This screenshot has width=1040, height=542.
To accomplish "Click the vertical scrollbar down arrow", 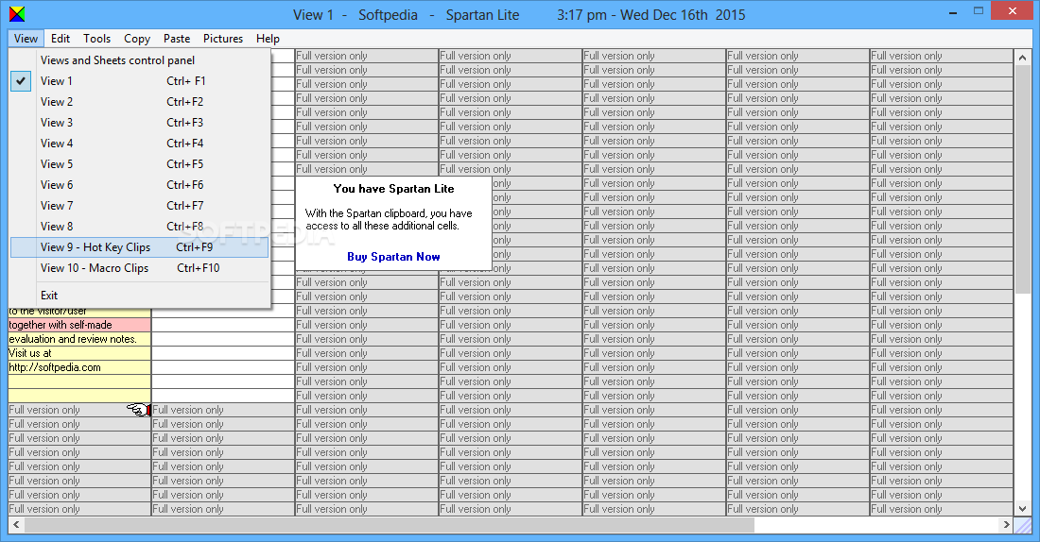I will point(1022,508).
